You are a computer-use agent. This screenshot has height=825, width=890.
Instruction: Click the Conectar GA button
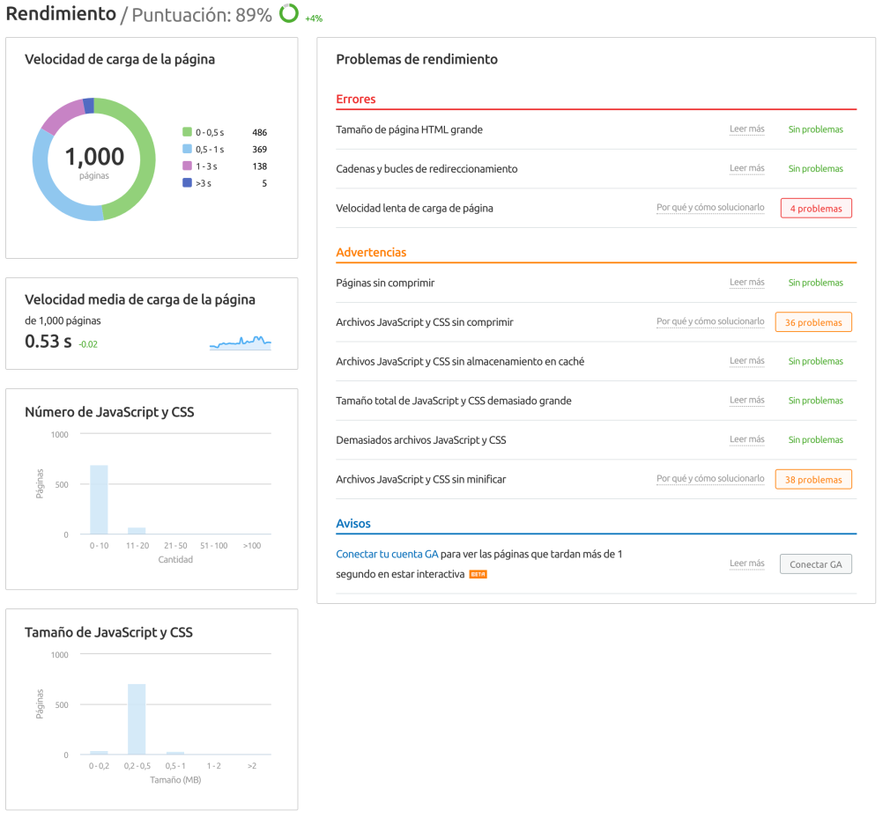click(816, 564)
